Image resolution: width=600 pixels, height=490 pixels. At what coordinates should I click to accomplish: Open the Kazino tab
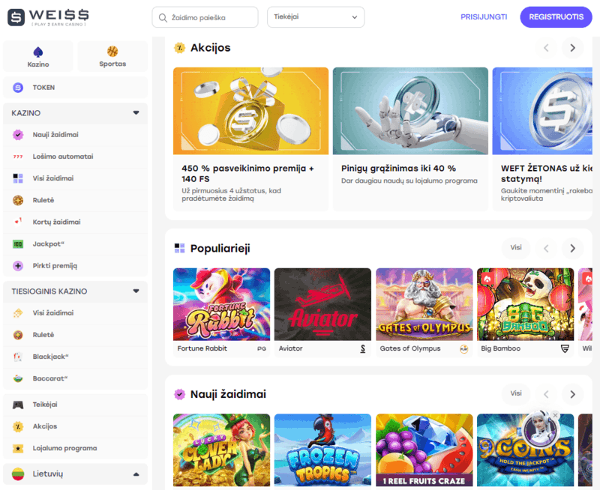point(38,56)
